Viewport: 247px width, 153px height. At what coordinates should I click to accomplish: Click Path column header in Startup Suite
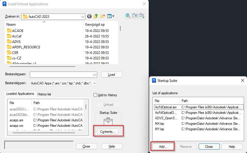pos(211,101)
